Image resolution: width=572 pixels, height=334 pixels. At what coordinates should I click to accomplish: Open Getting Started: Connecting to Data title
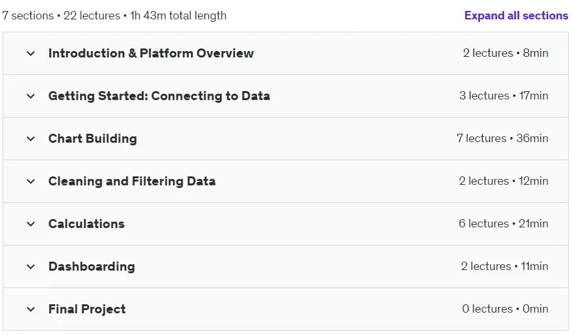(159, 96)
